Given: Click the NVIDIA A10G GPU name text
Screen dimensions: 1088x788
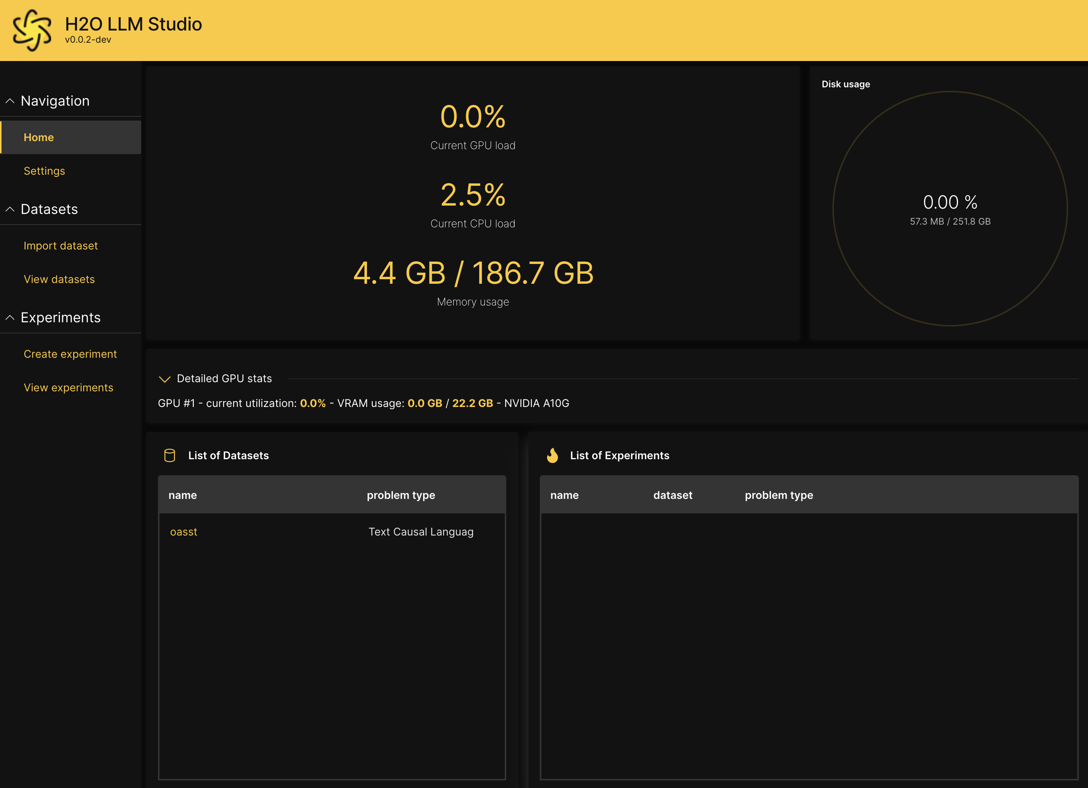Looking at the screenshot, I should [x=537, y=404].
